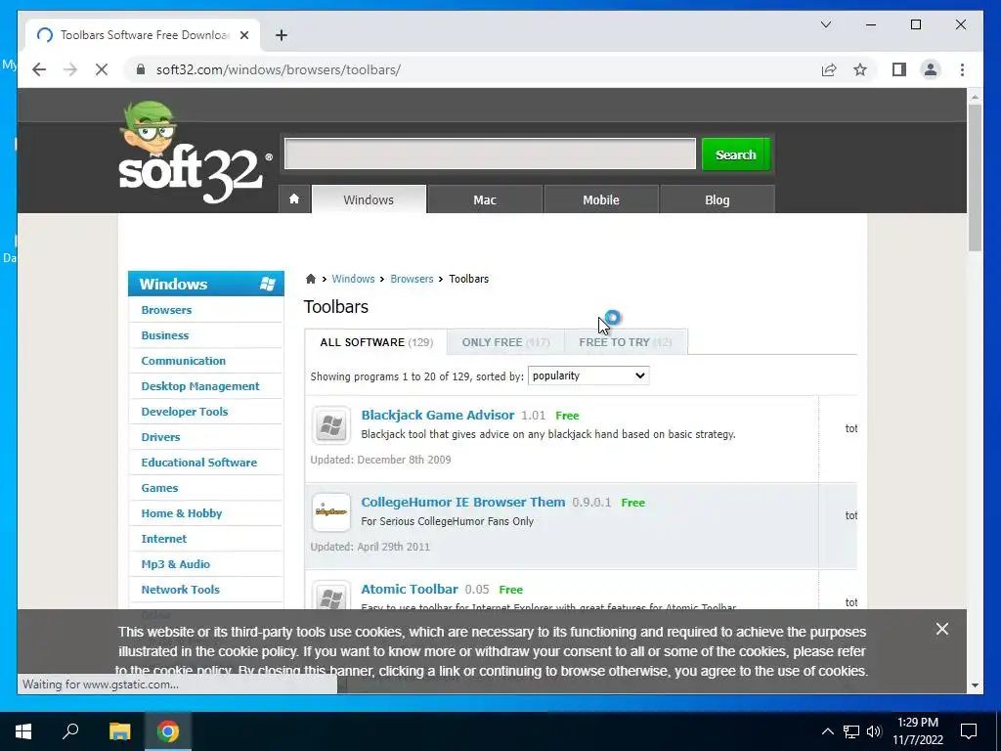Open Windows Start menu
1001x751 pixels.
click(23, 731)
